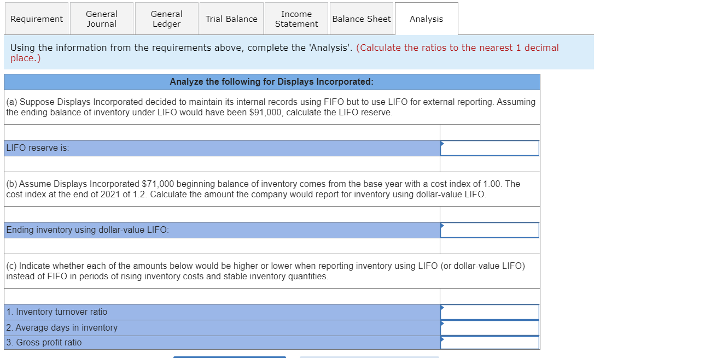Switch to the General Ledger tab
The width and height of the screenshot is (728, 358).
(x=167, y=19)
